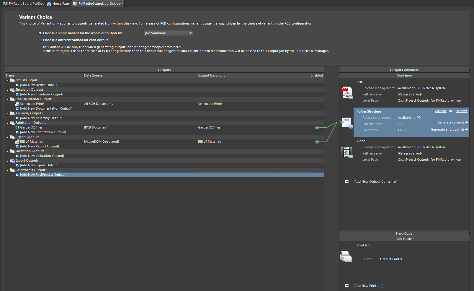This screenshot has width=474, height=291.
Task: Click the Bill of Materials row icon
Action: (x=17, y=142)
